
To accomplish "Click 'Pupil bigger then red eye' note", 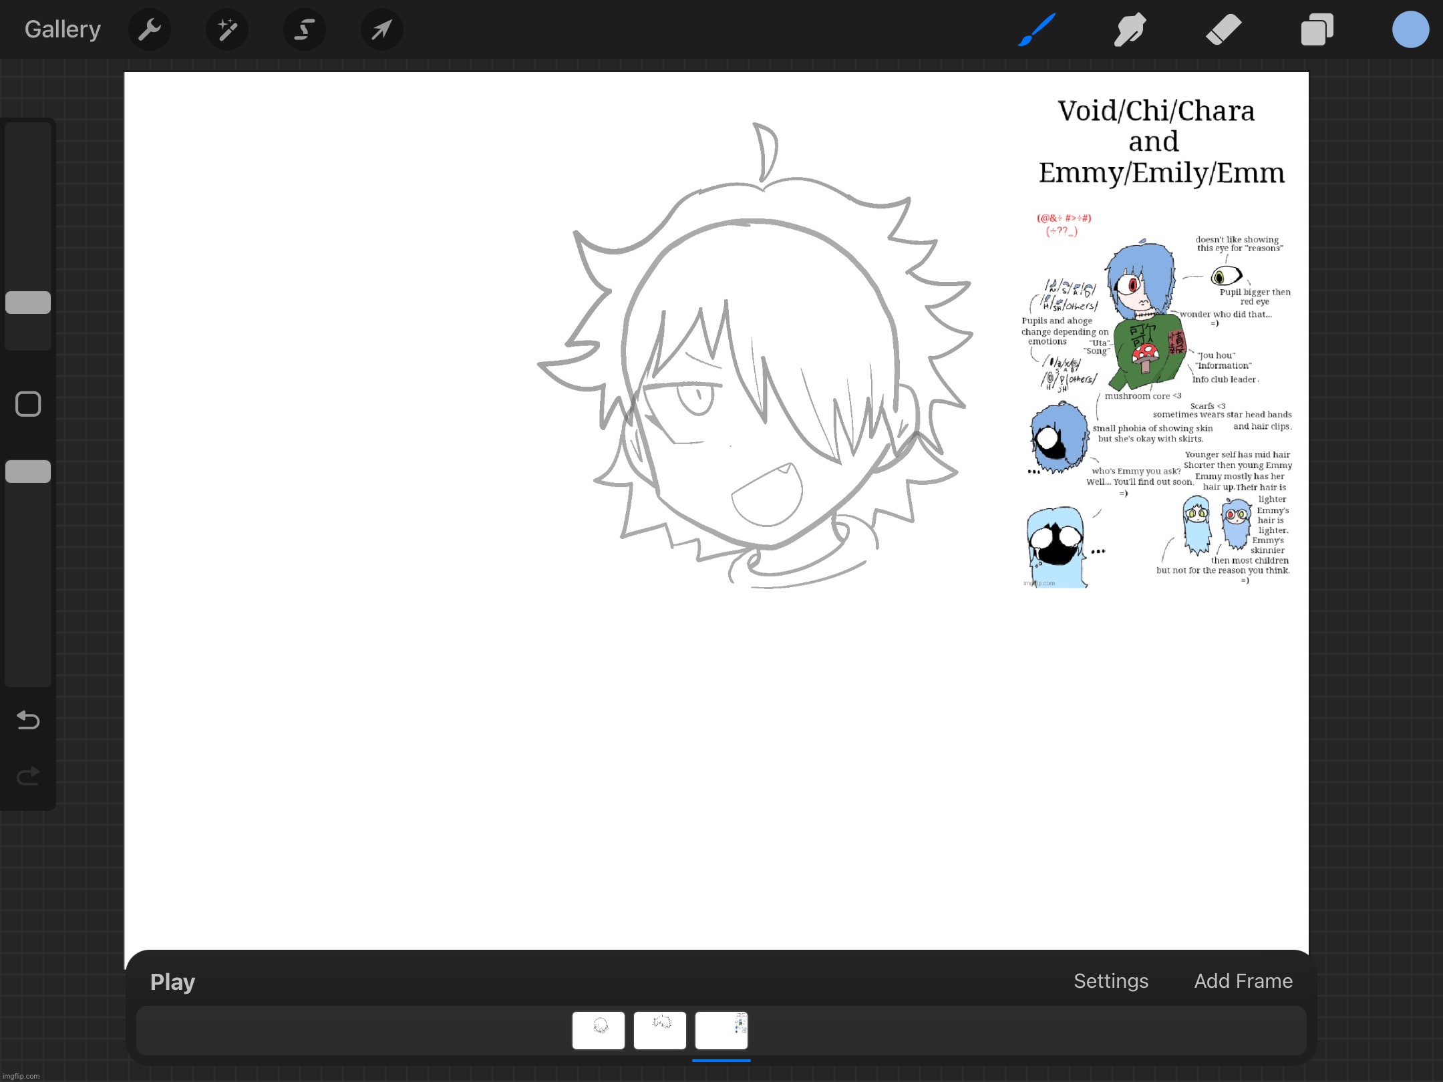I will click(1255, 297).
